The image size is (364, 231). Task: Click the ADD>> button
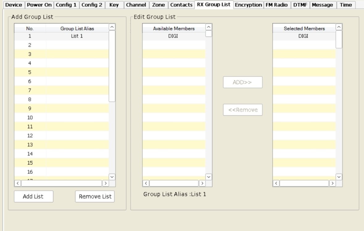(242, 82)
